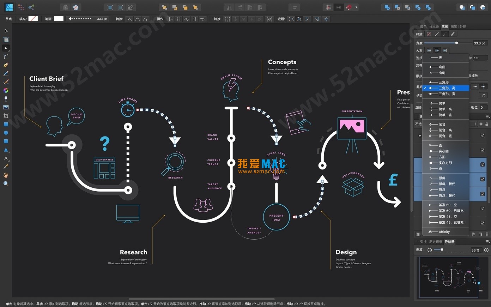This screenshot has width=491, height=307.
Task: Switch to 历史记录 panel tab
Action: tap(436, 242)
